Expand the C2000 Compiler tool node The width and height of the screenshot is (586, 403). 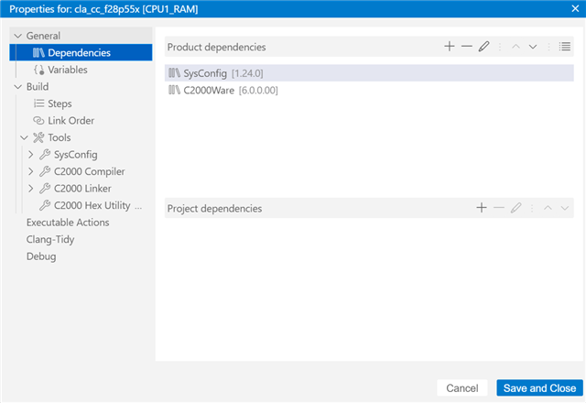click(x=31, y=171)
